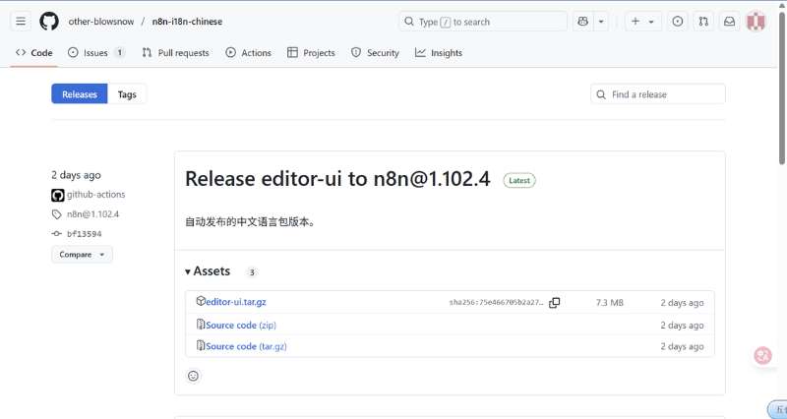
Task: Open the Security tab
Action: point(376,53)
